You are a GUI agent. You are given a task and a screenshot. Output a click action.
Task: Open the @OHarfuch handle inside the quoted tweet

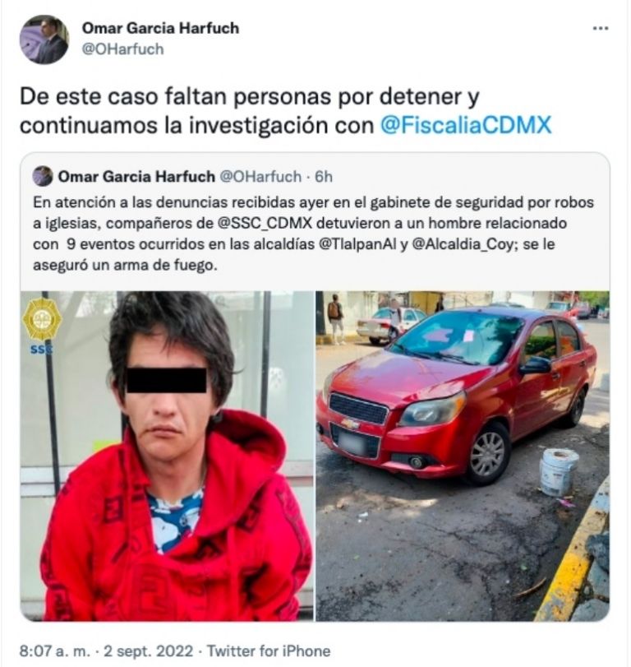[260, 177]
